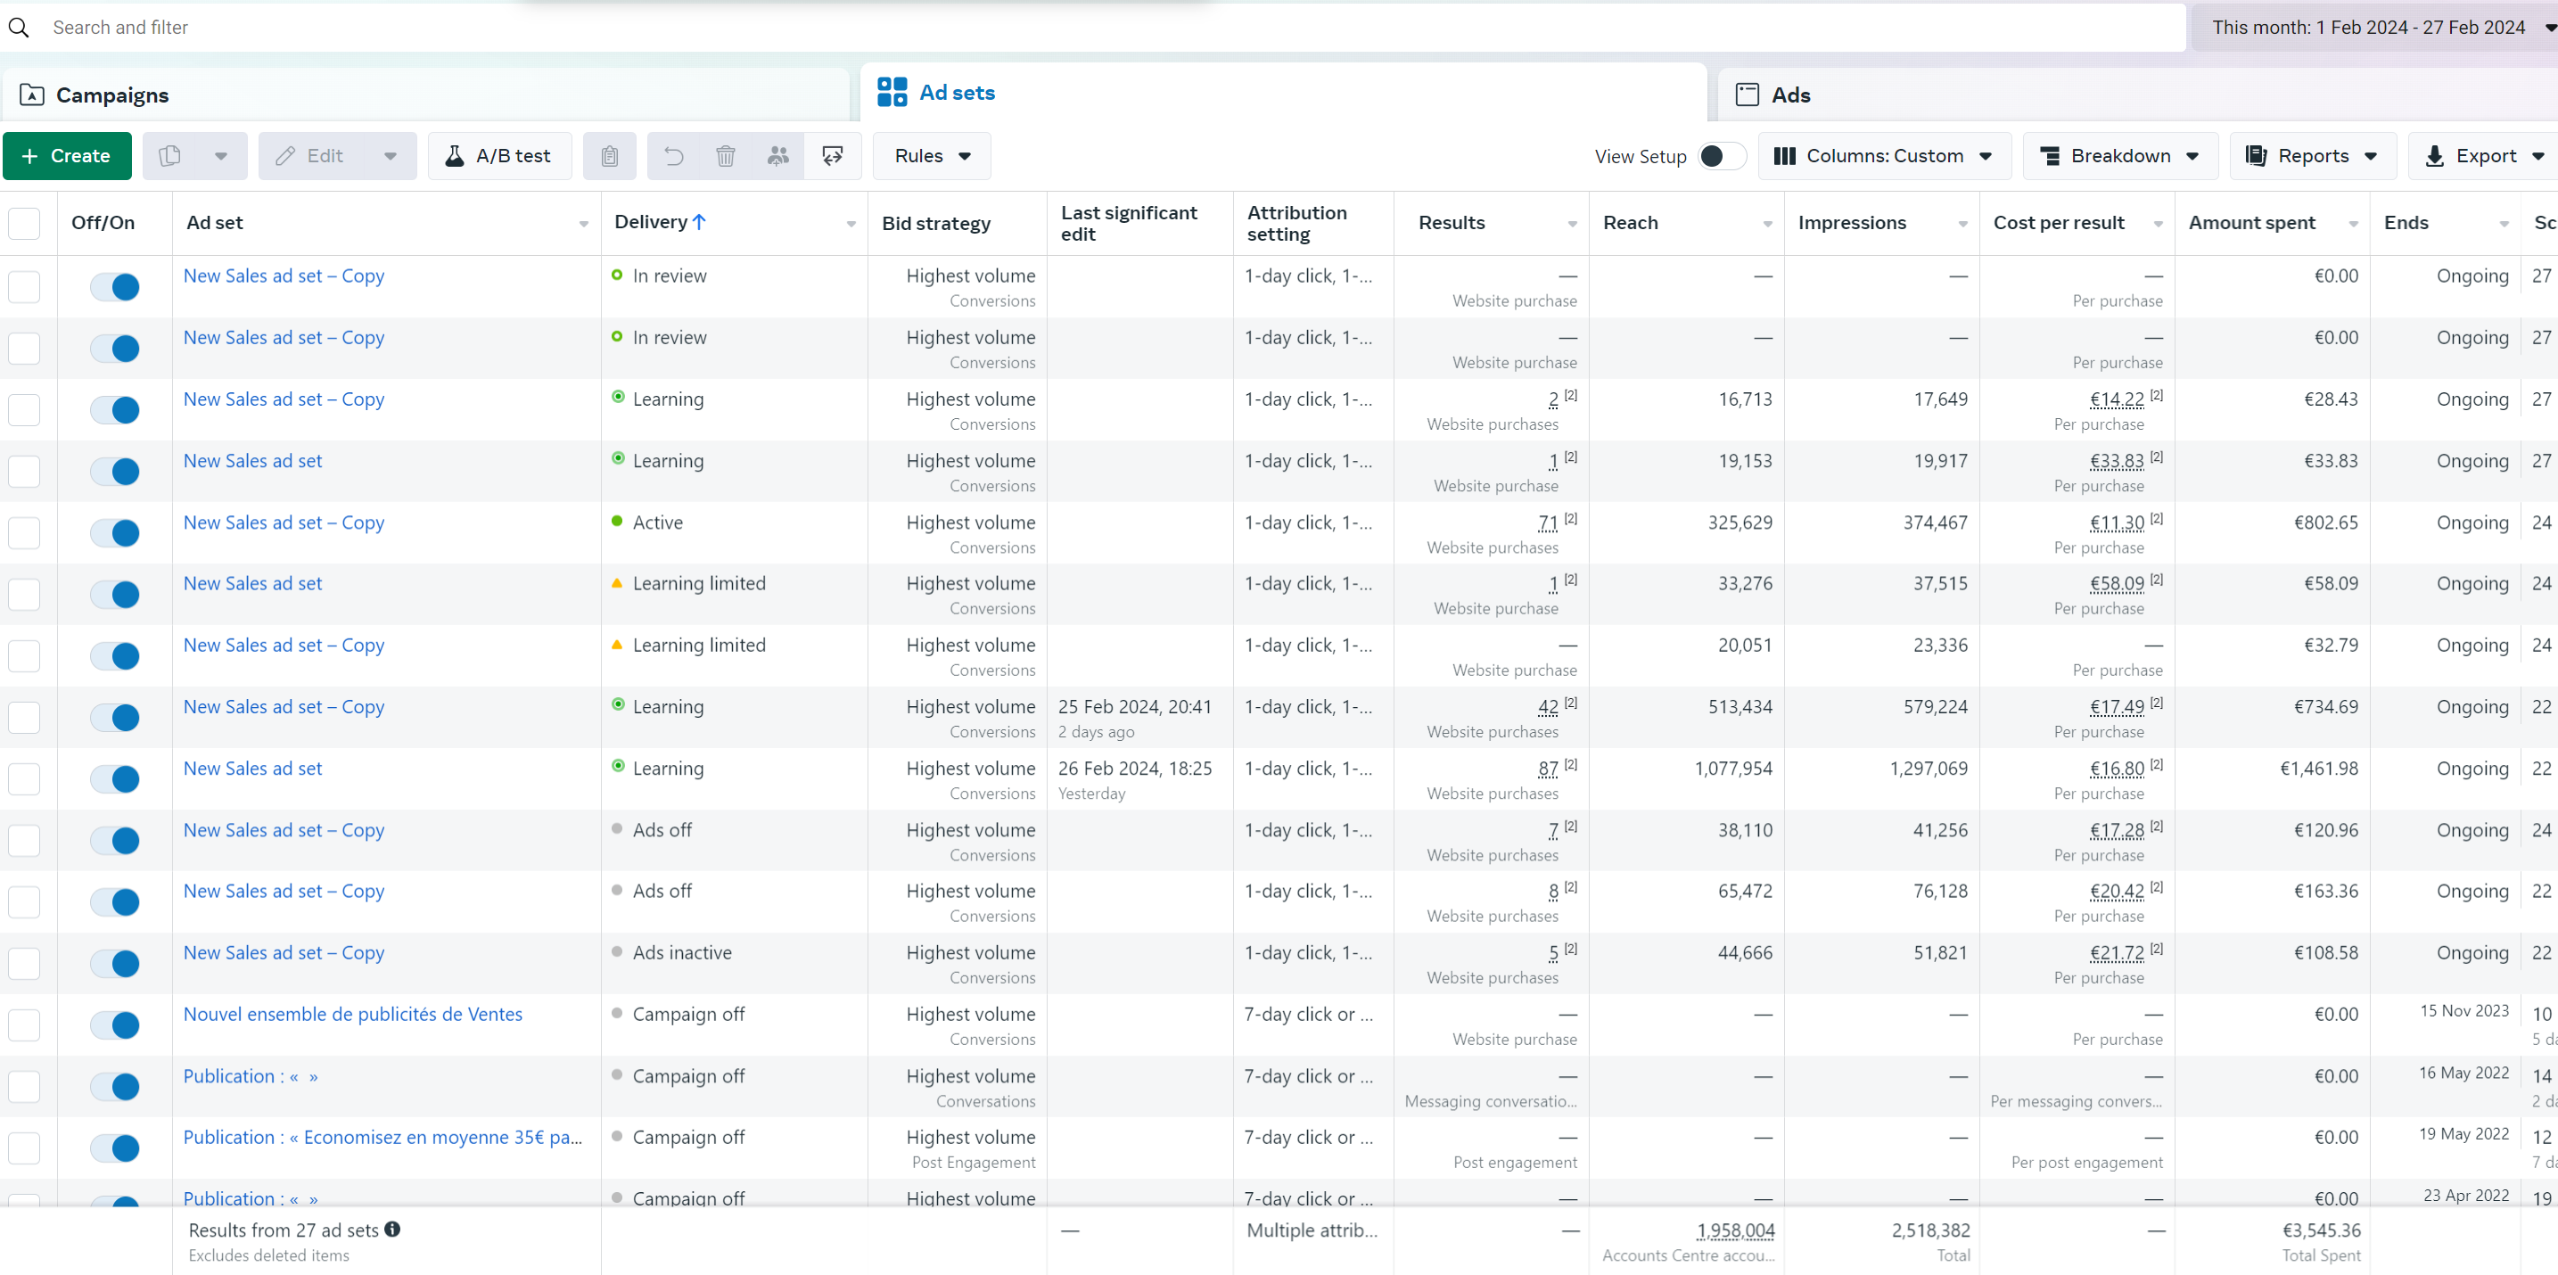This screenshot has width=2558, height=1275.
Task: Click the audience people icon
Action: click(x=778, y=156)
